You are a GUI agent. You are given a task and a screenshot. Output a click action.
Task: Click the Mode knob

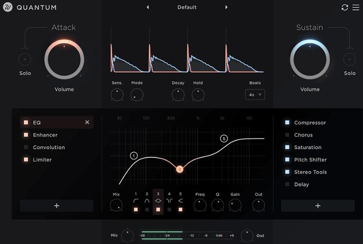(x=137, y=95)
